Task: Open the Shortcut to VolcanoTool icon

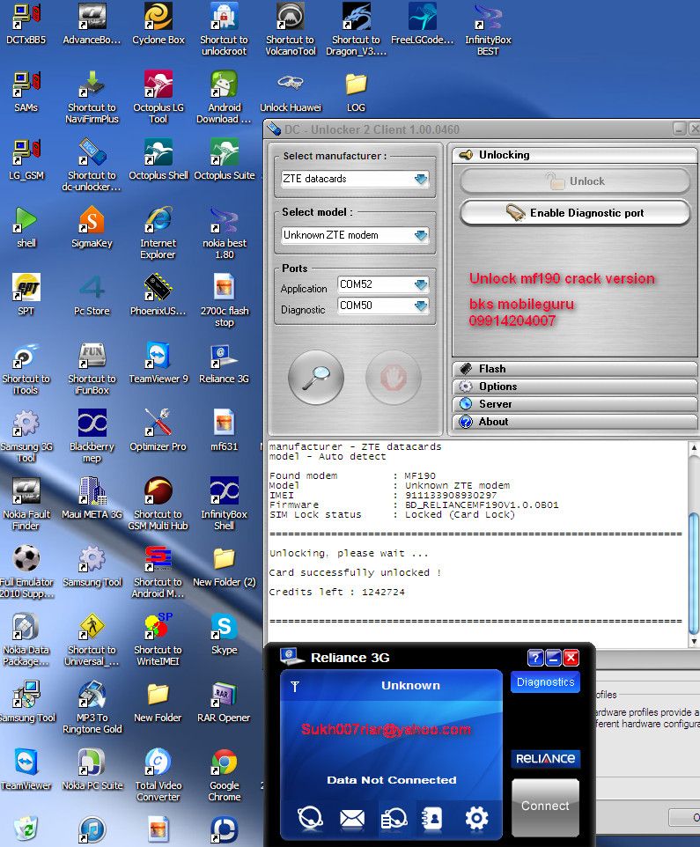Action: click(290, 30)
